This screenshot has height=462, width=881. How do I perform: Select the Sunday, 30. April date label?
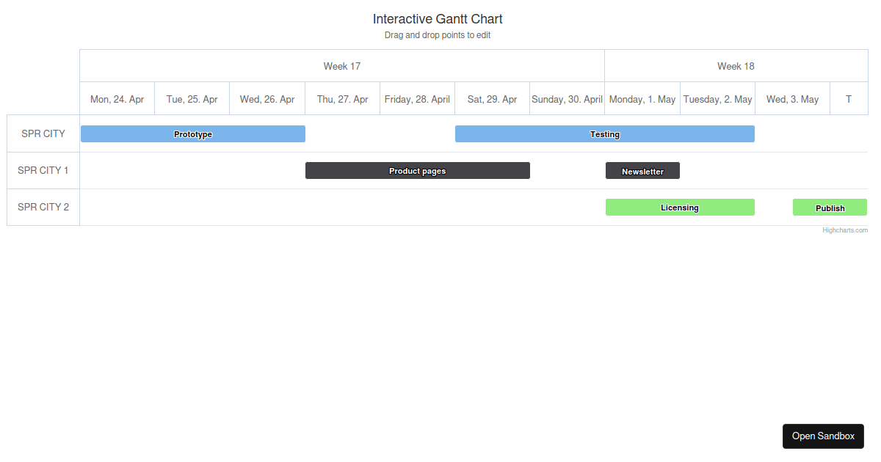point(567,98)
